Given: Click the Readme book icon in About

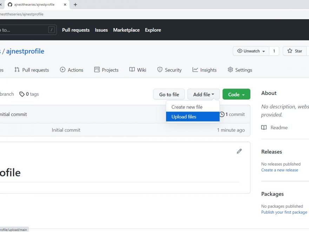Looking at the screenshot, I should (264, 128).
